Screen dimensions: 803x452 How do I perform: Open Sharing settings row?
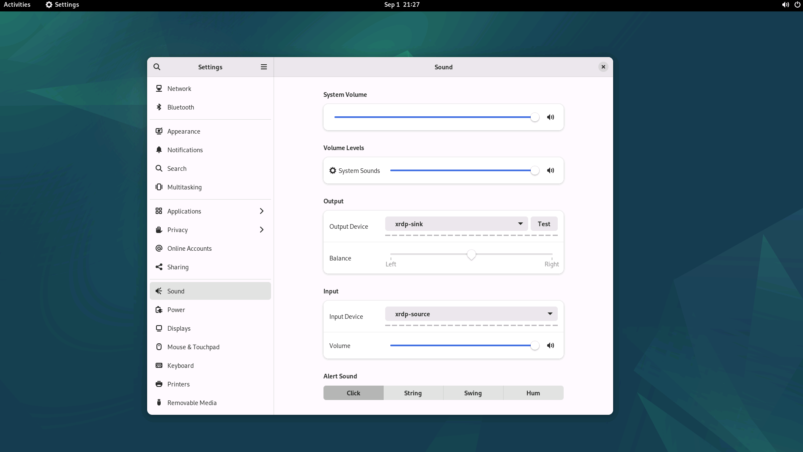210,267
